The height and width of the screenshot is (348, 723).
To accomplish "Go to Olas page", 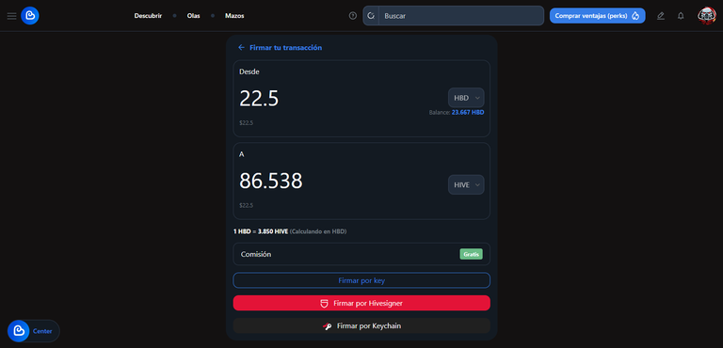I will click(193, 16).
